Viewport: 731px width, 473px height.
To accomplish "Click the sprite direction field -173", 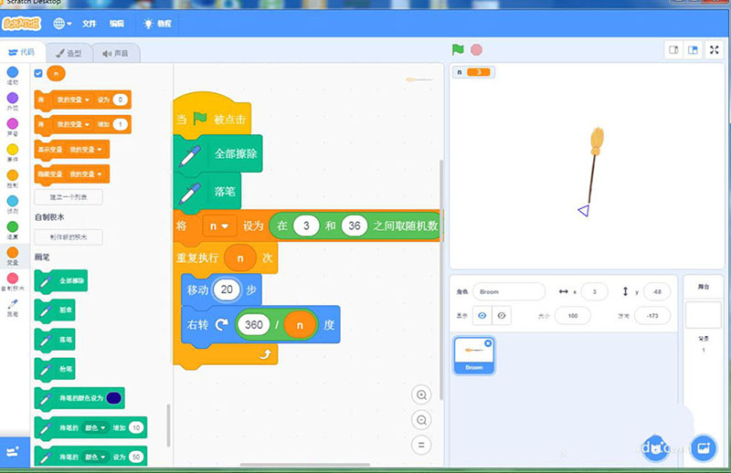I will point(652,316).
